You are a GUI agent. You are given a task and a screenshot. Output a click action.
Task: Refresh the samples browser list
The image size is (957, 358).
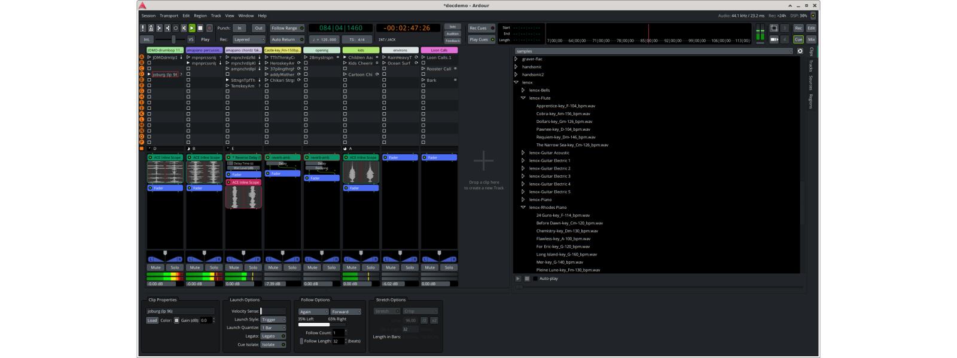(x=800, y=51)
